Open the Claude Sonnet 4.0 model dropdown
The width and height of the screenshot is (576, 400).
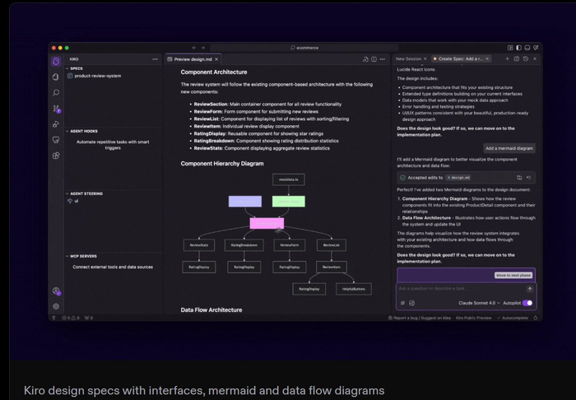pyautogui.click(x=479, y=303)
